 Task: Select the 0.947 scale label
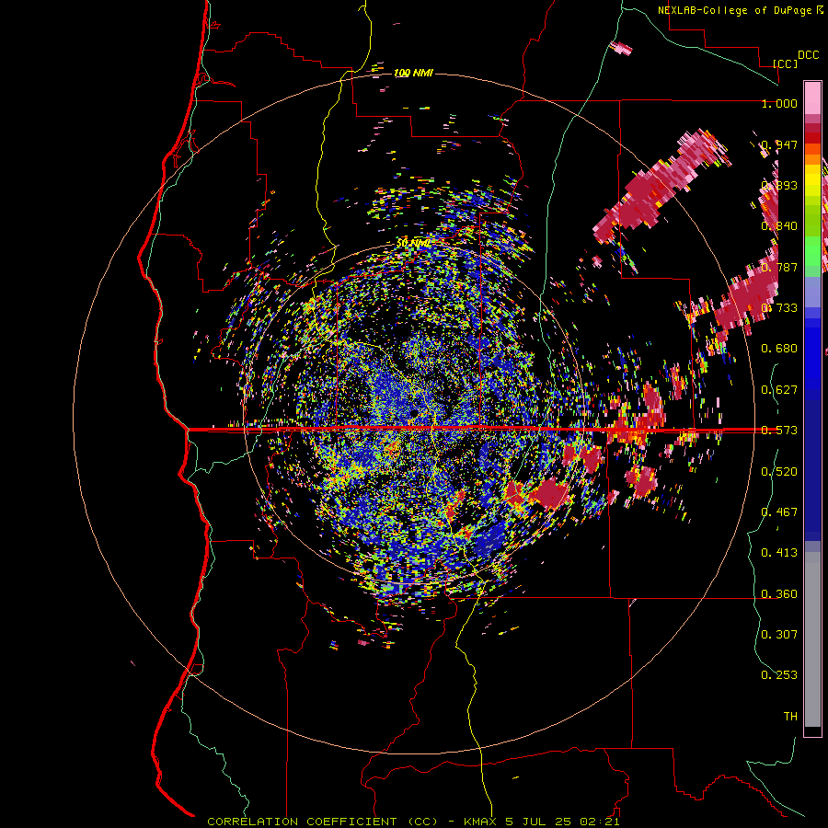click(x=779, y=144)
